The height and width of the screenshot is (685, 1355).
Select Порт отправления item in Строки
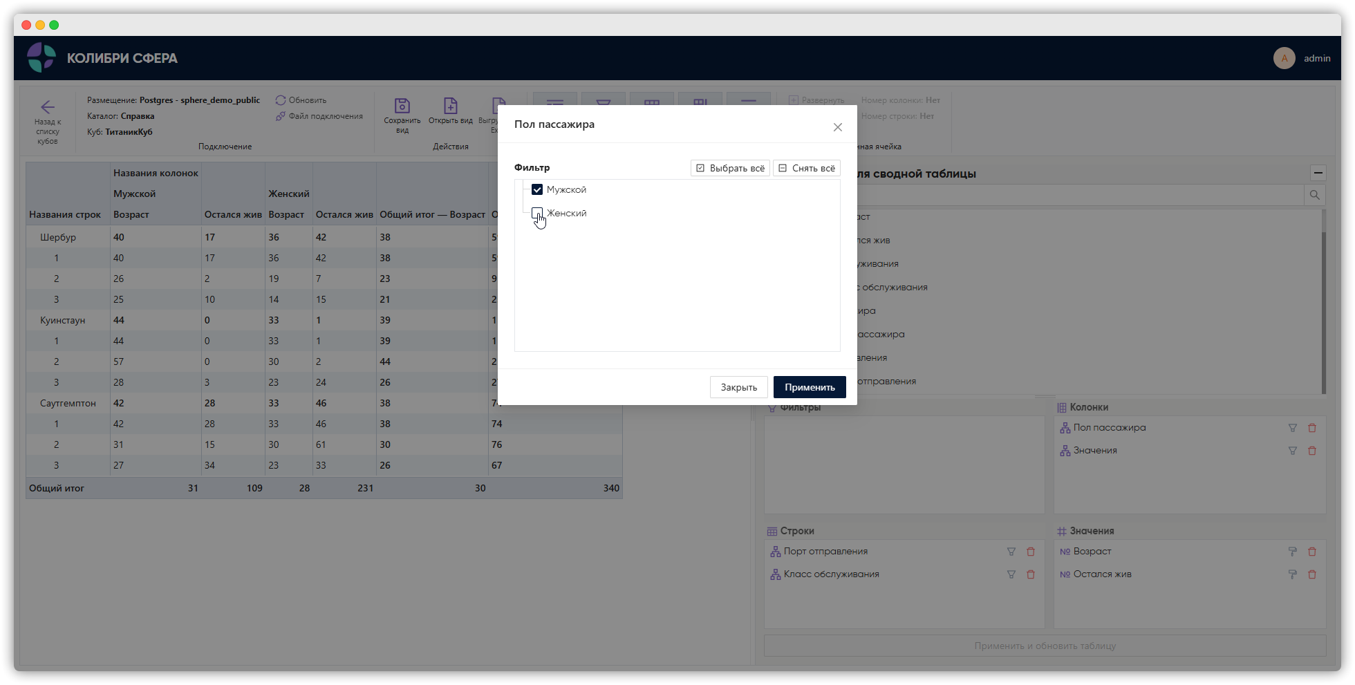tap(825, 552)
